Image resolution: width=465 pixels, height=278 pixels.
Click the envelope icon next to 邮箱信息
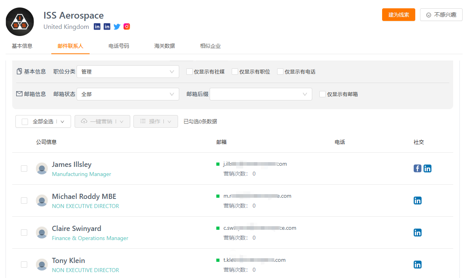[x=19, y=94]
